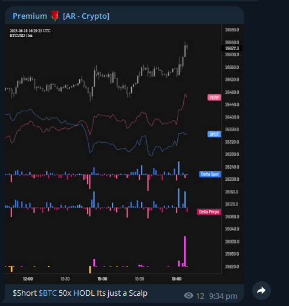Click the 13:30 time axis label
Image resolution: width=289 pixels, height=306 pixels.
click(x=65, y=279)
